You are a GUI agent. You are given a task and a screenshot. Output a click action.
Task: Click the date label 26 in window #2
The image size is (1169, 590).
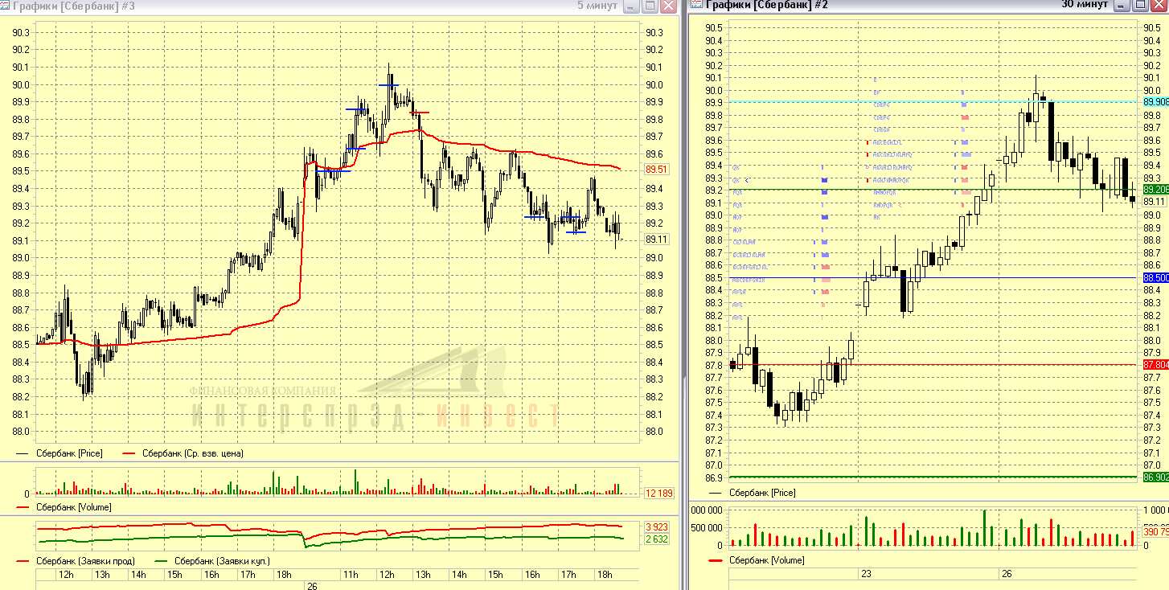1006,574
